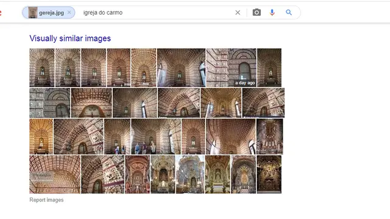This screenshot has height=219, width=390.
Task: Click the microphone voice search icon
Action: [x=272, y=12]
